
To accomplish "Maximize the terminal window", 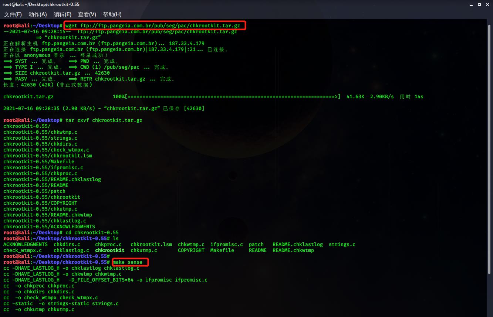I will click(x=479, y=4).
